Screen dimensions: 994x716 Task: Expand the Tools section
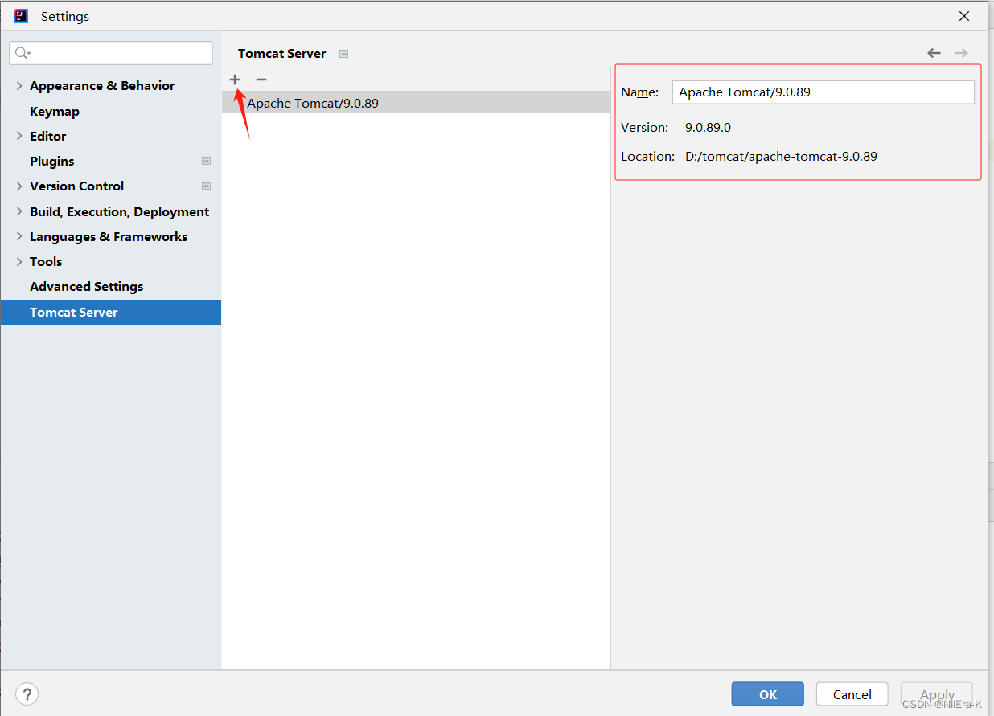click(x=19, y=261)
